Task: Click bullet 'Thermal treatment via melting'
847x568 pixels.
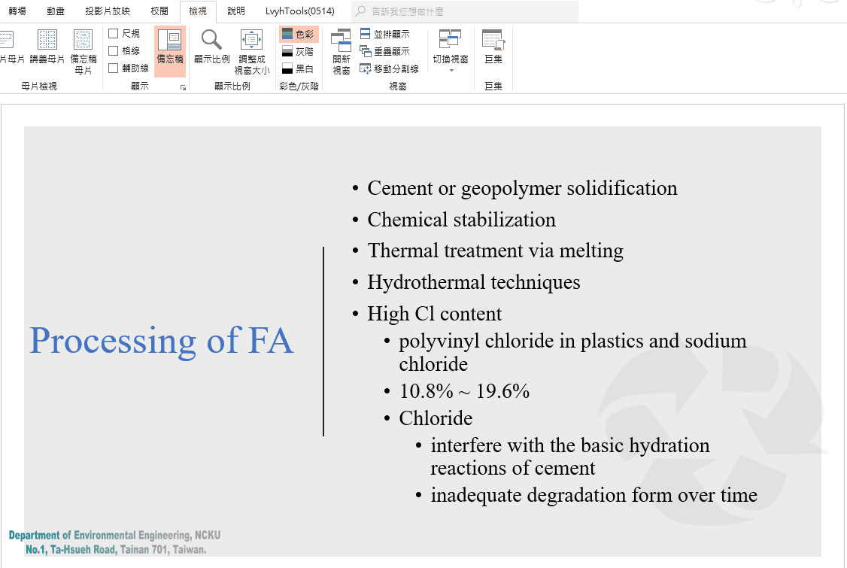Action: [x=496, y=251]
